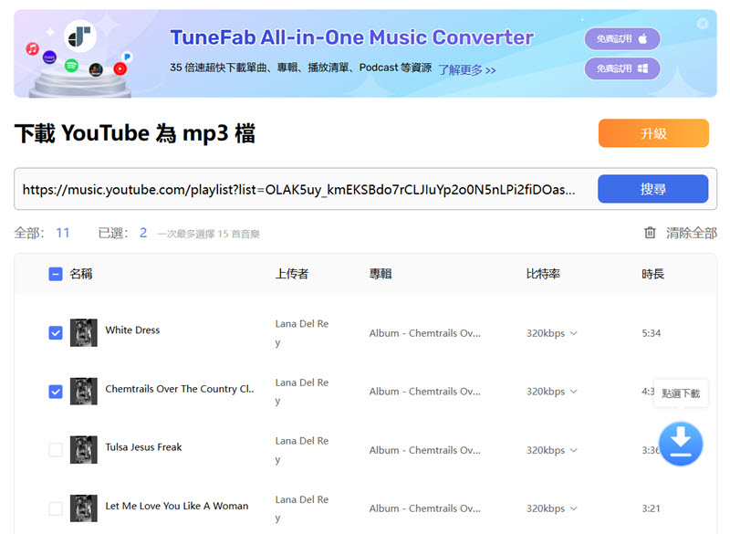Open bitrate dropdown for Let Me Love You
Image resolution: width=730 pixels, height=534 pixels.
(x=552, y=508)
